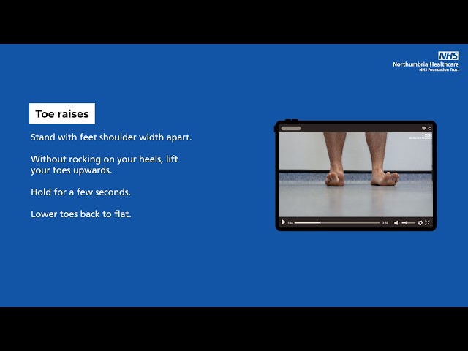468x351 pixels.
Task: Enter fullscreen with the expand icon
Action: [x=427, y=222]
